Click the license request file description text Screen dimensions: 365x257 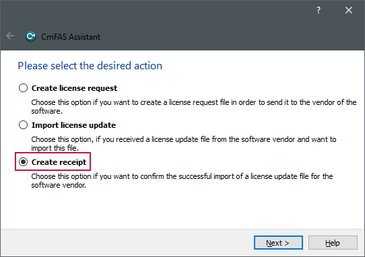pos(194,106)
